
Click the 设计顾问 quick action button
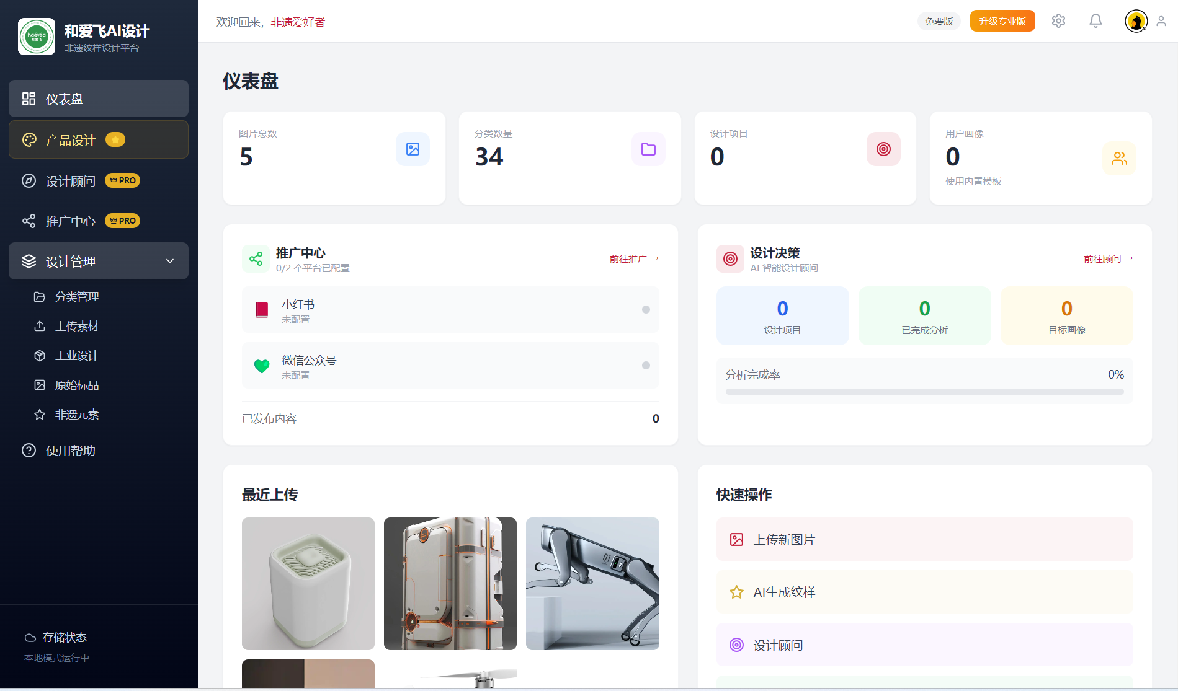pyautogui.click(x=924, y=645)
